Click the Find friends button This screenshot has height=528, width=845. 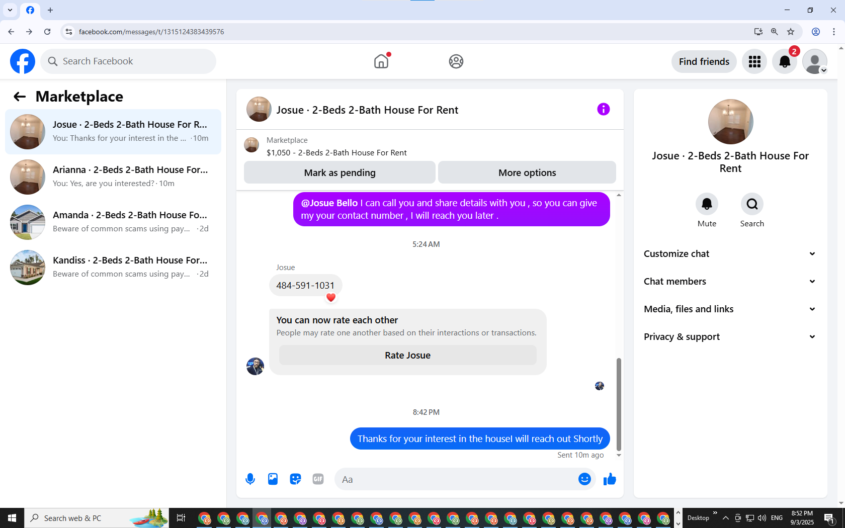[704, 61]
